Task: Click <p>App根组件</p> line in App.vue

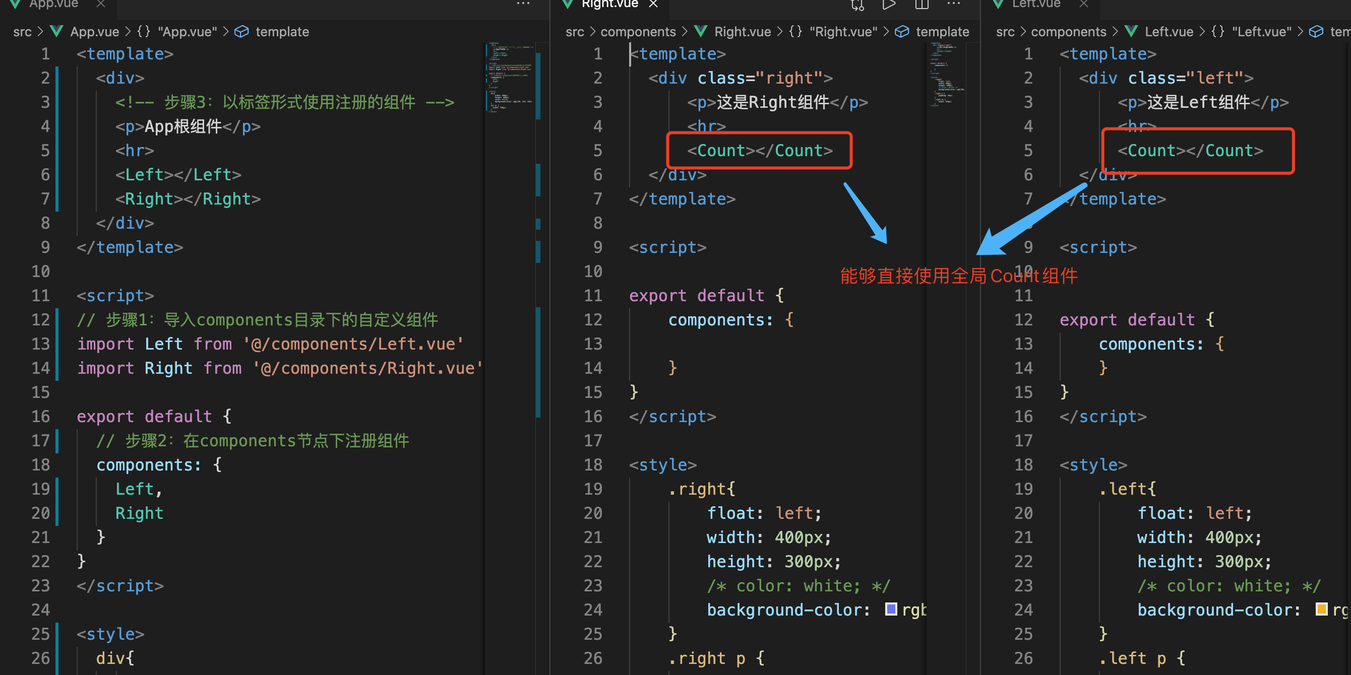Action: pyautogui.click(x=188, y=126)
